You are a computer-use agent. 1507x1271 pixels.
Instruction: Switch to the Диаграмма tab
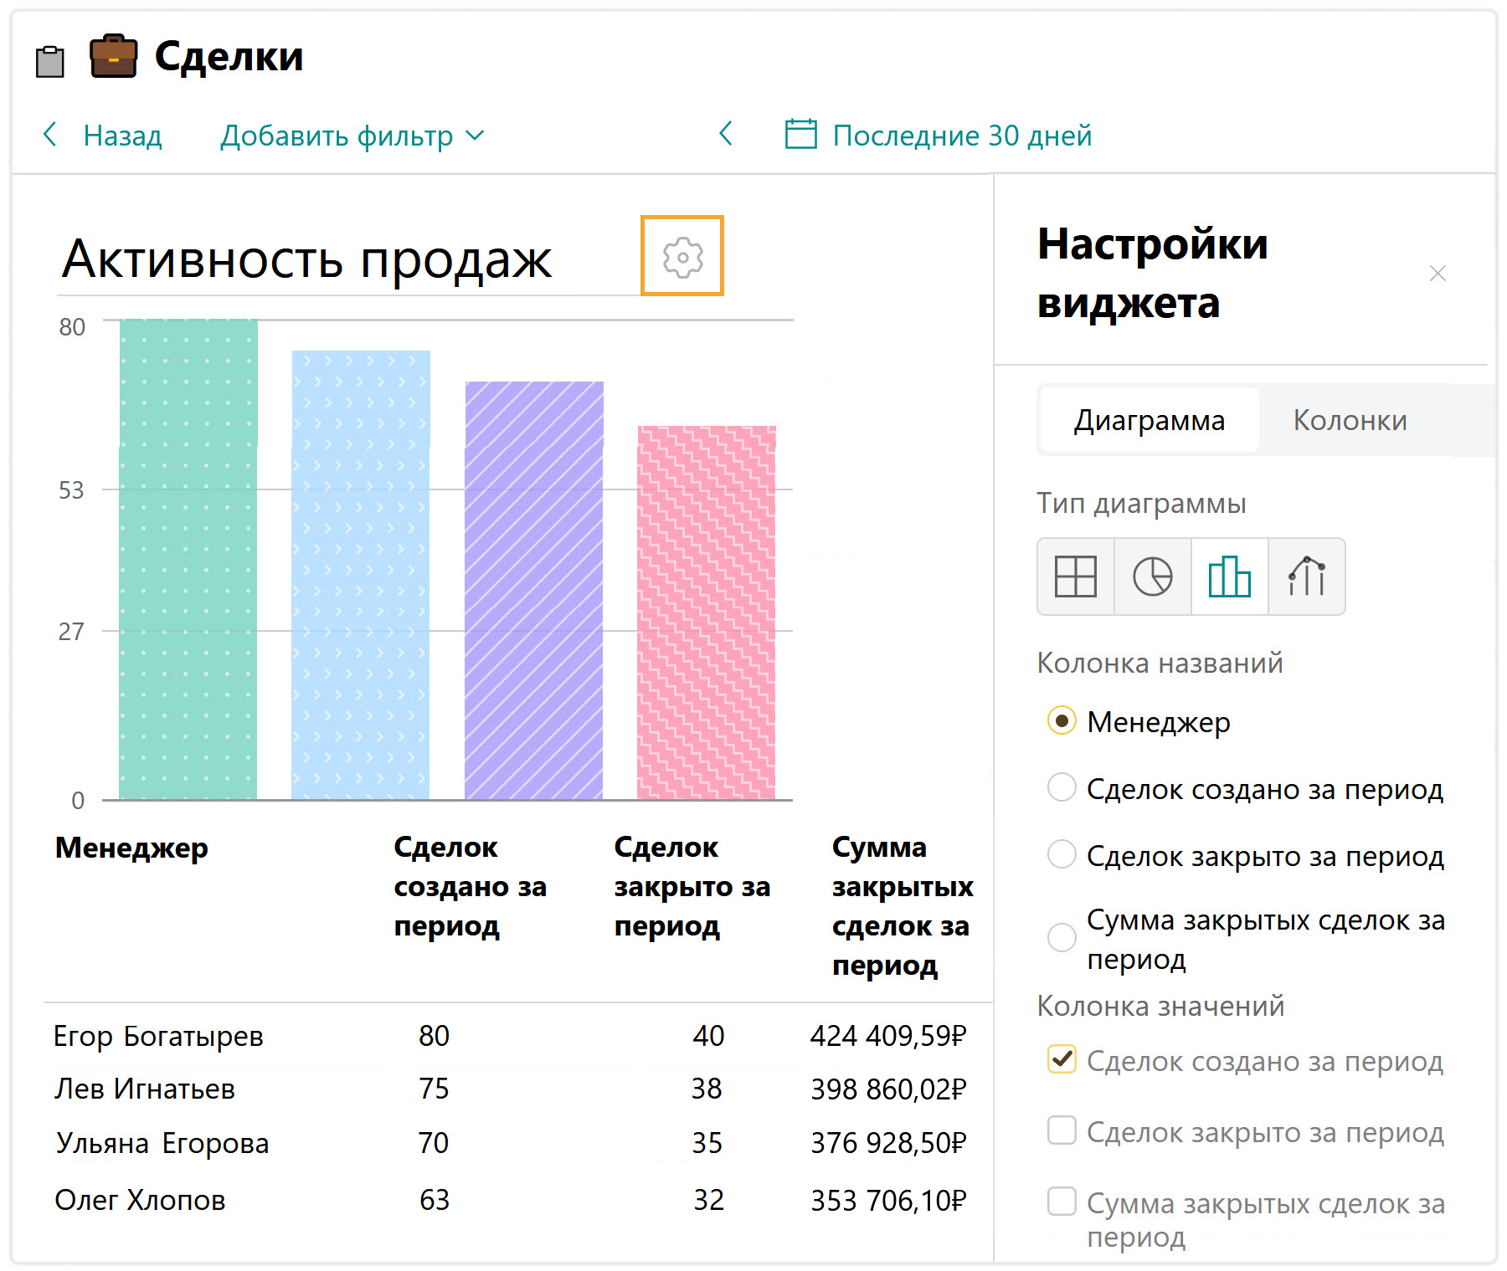[x=1149, y=420]
